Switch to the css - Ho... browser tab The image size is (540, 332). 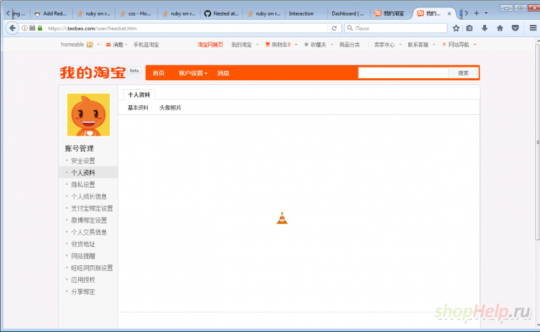point(136,13)
